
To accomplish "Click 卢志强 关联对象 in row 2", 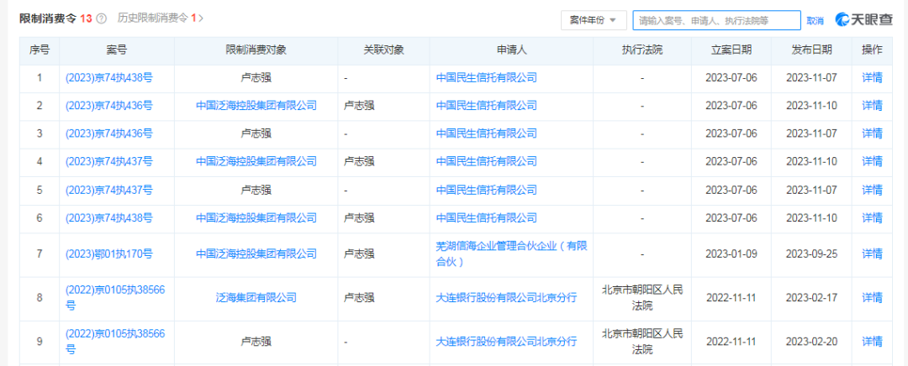I will pyautogui.click(x=358, y=106).
